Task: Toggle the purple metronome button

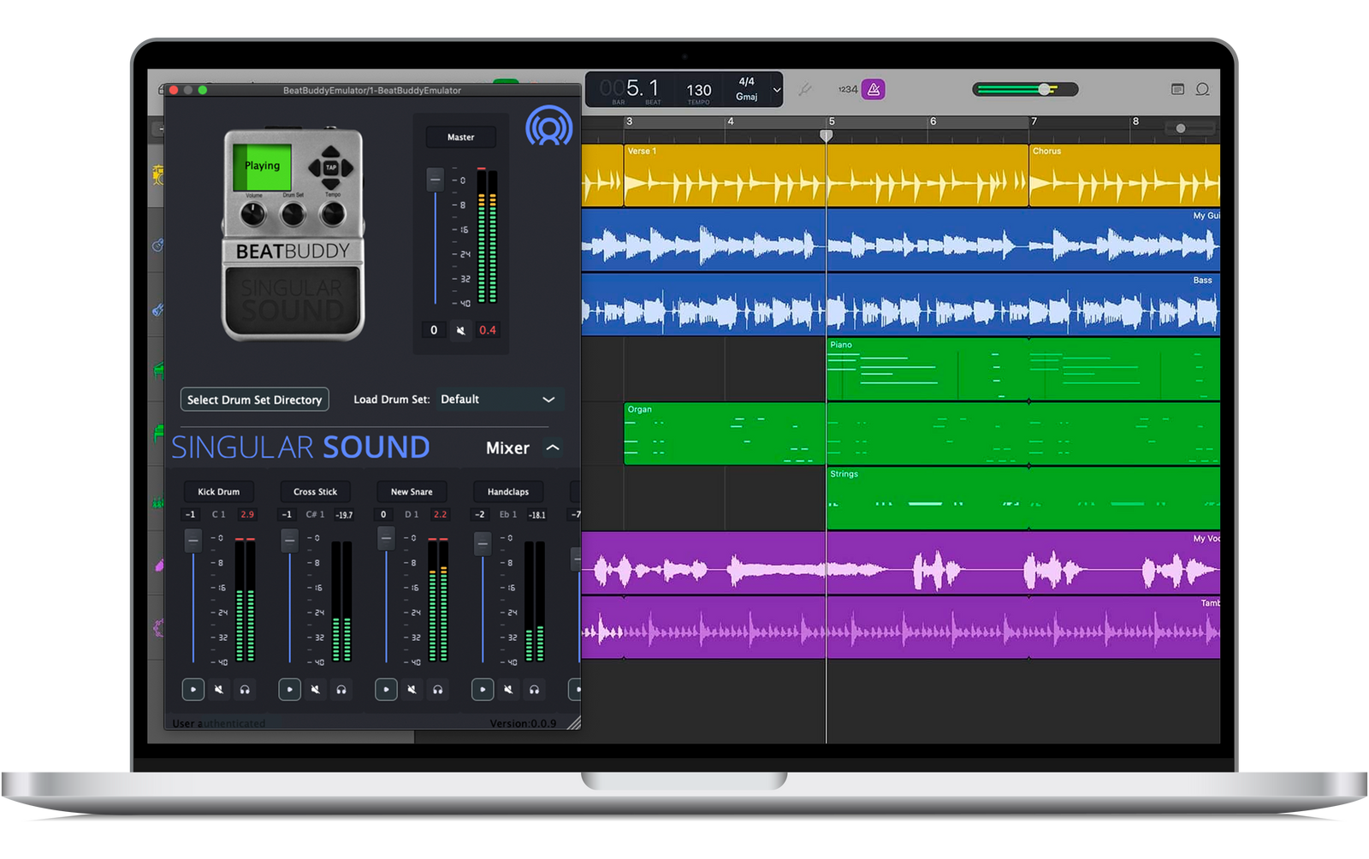Action: coord(873,89)
